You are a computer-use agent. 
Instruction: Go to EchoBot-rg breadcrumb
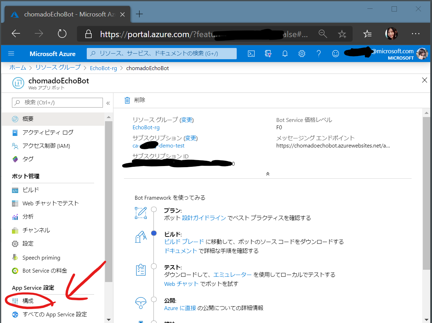(103, 68)
